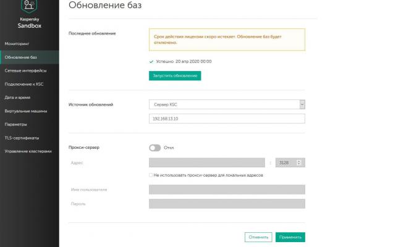This screenshot has height=247, width=414.
Task: Toggle the Прокси-сервер switch
Action: pyautogui.click(x=154, y=148)
